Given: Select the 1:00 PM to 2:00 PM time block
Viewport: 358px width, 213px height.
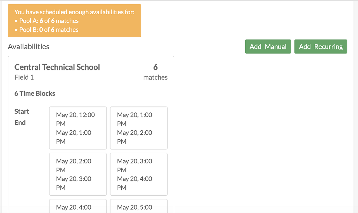Looking at the screenshot, I should pos(139,128).
